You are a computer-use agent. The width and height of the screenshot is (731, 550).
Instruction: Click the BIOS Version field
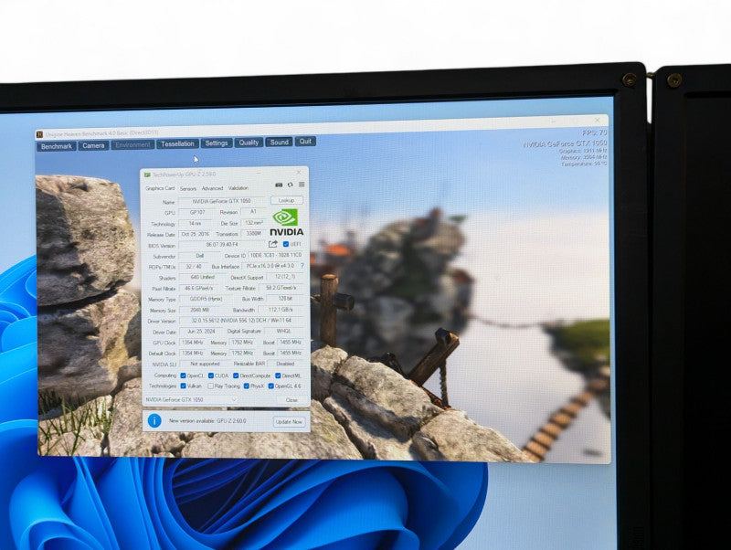click(x=222, y=245)
